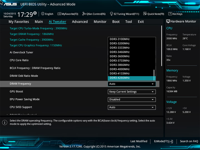
Task: Select the DRAM Odd Ratio Mode setting
Action: point(24,76)
